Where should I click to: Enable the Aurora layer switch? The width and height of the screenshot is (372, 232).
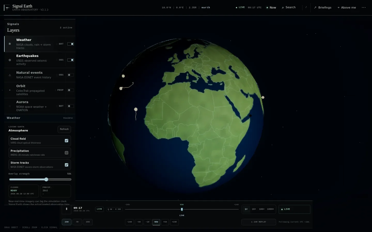[71, 106]
